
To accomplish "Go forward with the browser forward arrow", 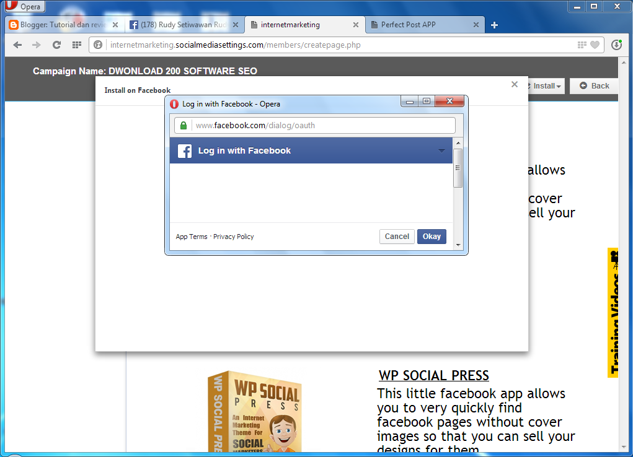I will (x=37, y=45).
